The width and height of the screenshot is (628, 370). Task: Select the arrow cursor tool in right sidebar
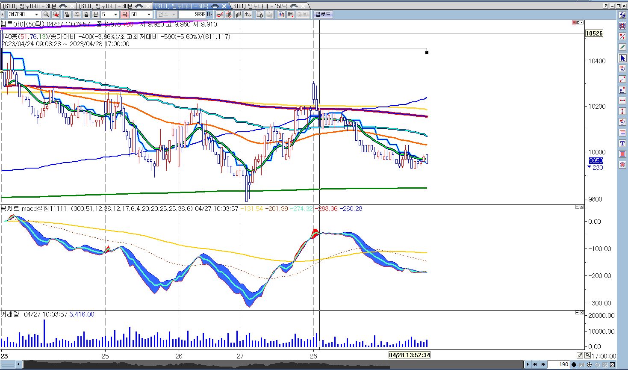pos(622,58)
